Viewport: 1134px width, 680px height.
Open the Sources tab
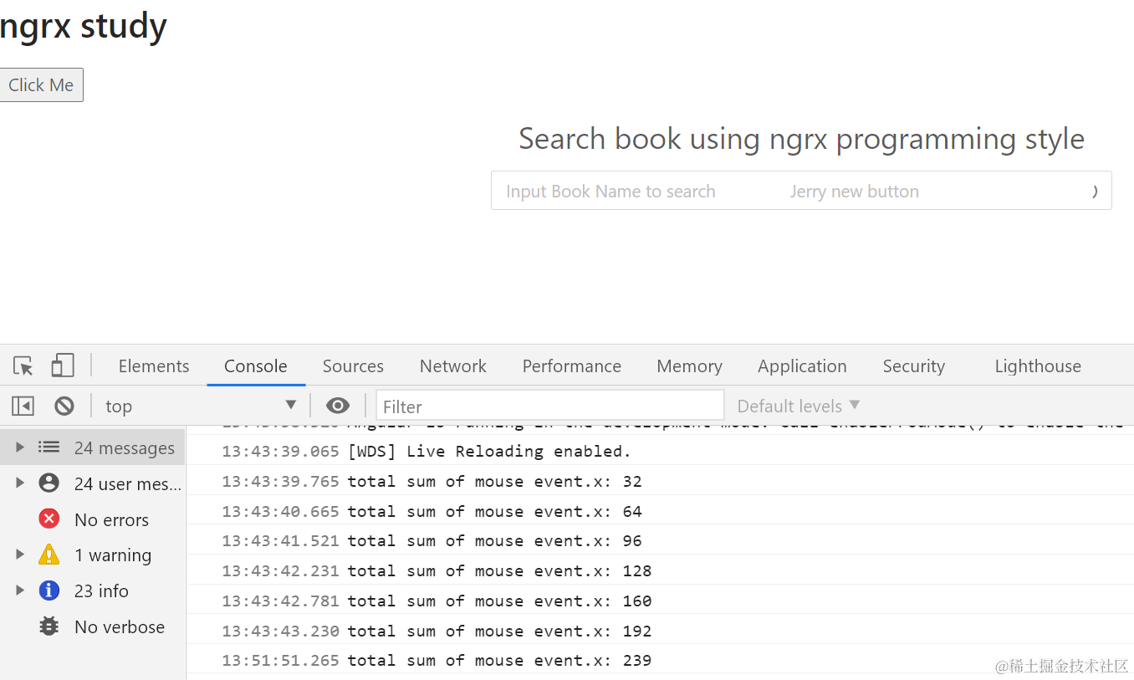pos(353,366)
